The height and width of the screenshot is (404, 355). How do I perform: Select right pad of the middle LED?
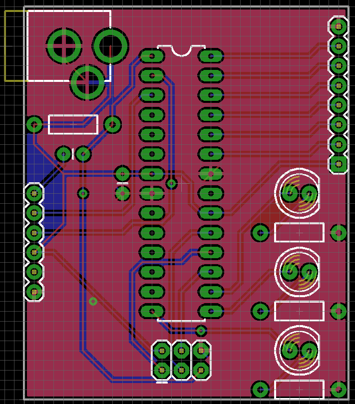tap(309, 272)
